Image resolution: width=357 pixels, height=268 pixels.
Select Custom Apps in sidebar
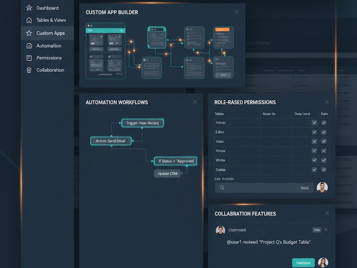tap(47, 33)
